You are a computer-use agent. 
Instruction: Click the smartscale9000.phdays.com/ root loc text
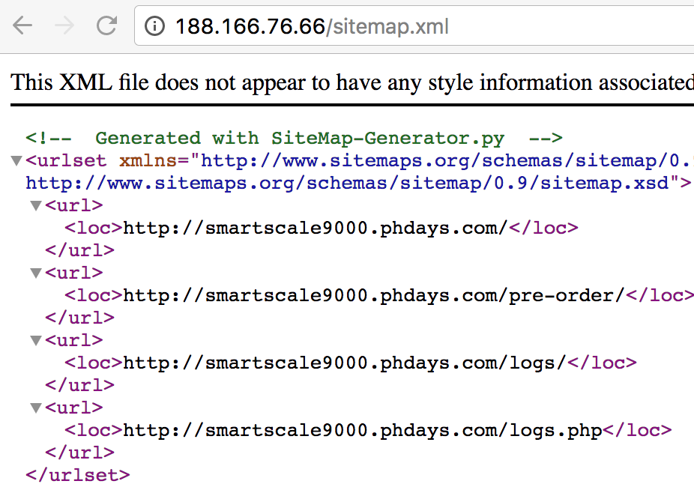tap(316, 228)
